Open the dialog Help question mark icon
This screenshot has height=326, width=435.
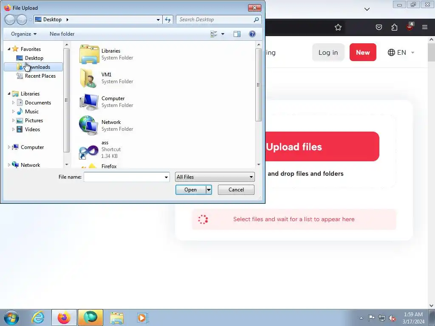(x=252, y=34)
